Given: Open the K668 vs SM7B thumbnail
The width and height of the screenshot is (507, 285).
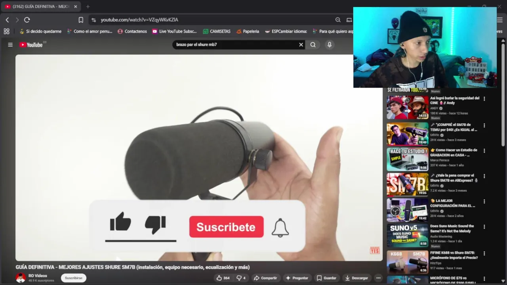Looking at the screenshot, I should (407, 262).
